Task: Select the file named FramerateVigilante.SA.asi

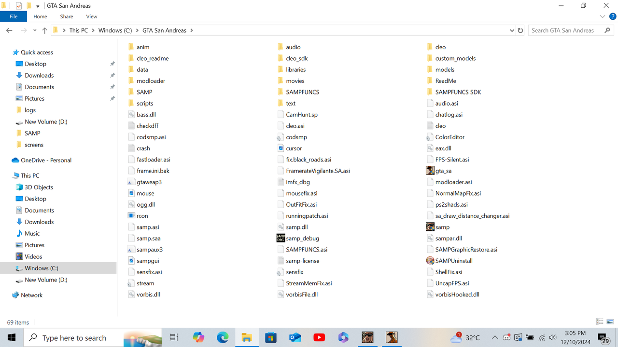Action: (x=318, y=171)
